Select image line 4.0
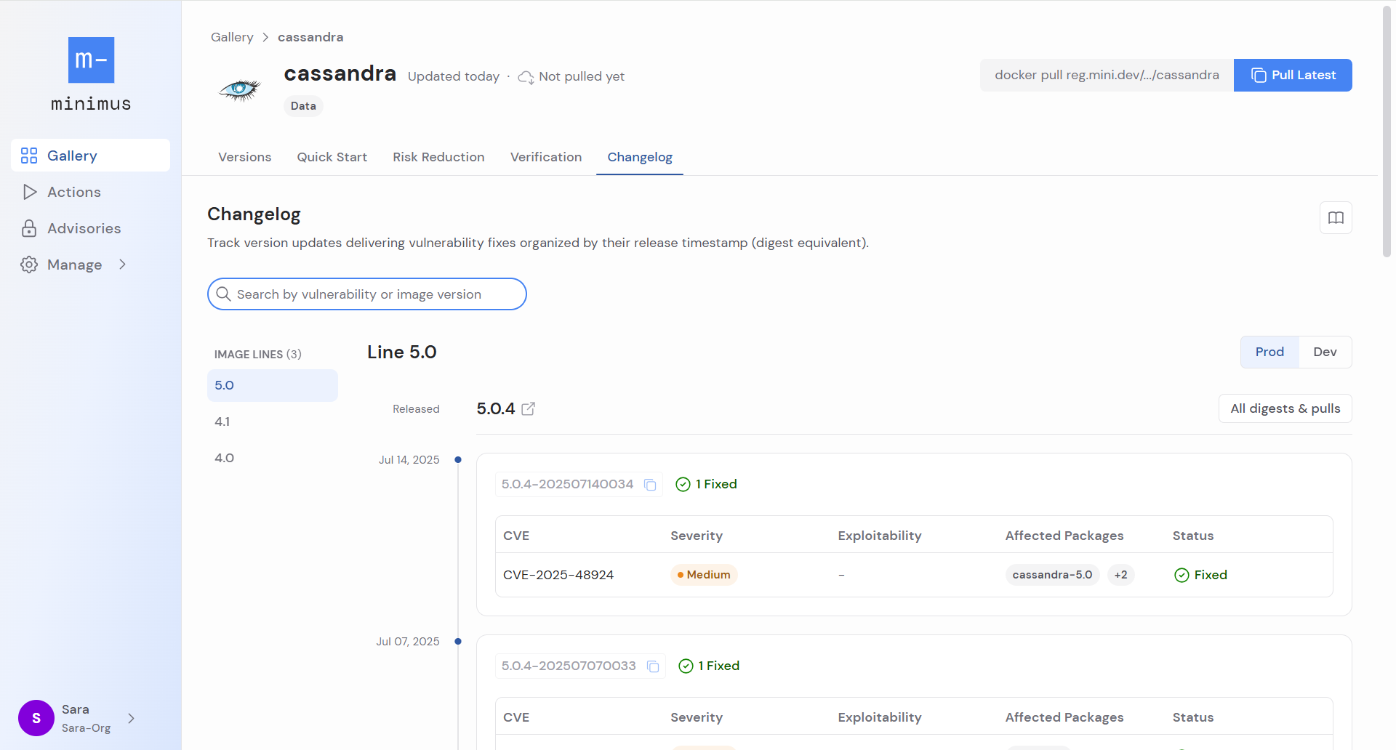The height and width of the screenshot is (750, 1396). 273,459
